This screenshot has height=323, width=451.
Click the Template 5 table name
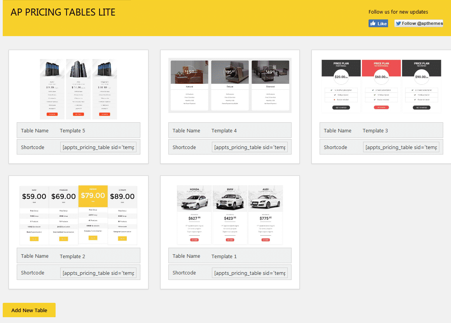72,130
